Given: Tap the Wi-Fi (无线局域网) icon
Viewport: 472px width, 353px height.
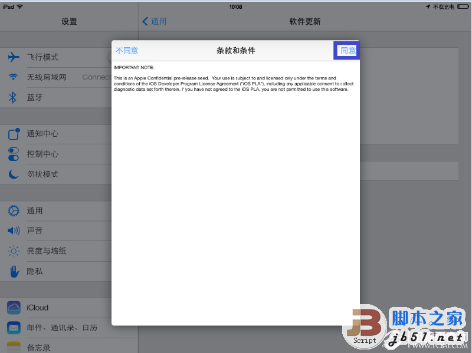Looking at the screenshot, I should [x=13, y=77].
